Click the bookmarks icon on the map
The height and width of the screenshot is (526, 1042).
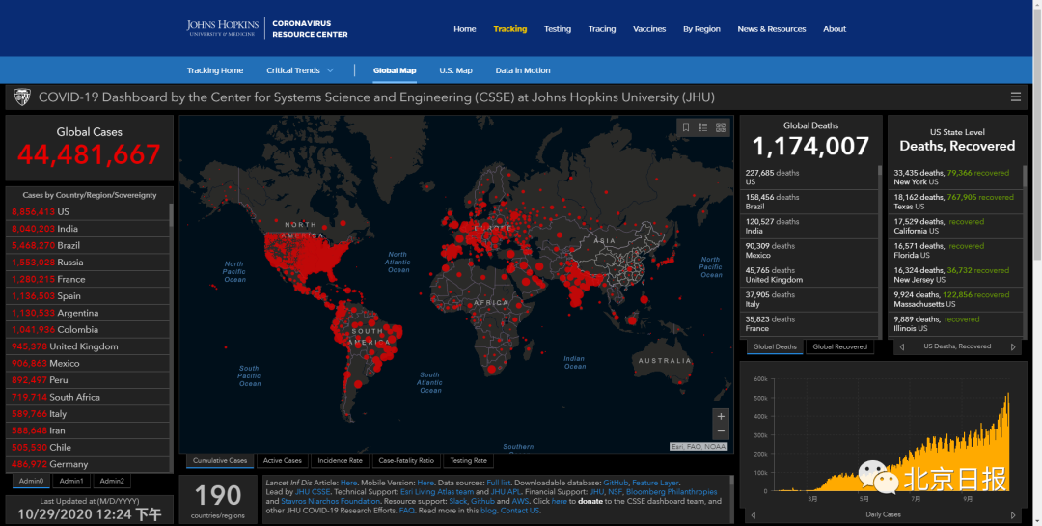[x=686, y=127]
